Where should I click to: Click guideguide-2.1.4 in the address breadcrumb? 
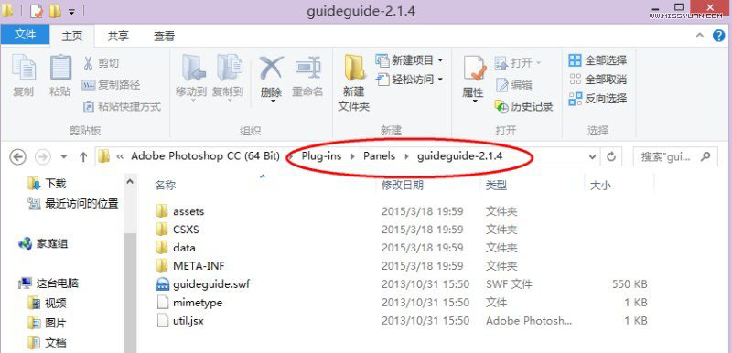coord(460,156)
